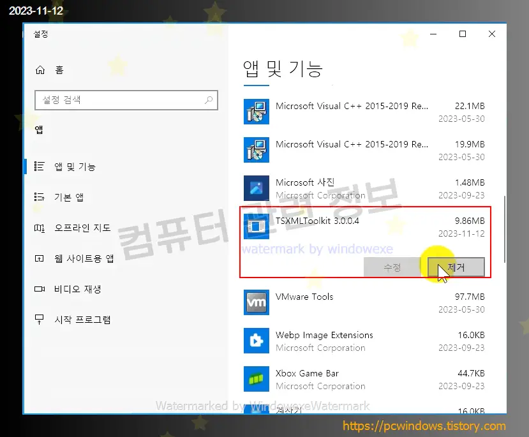Click the 22.1MB Visual C++ installer icon
The image size is (529, 437).
tap(257, 112)
